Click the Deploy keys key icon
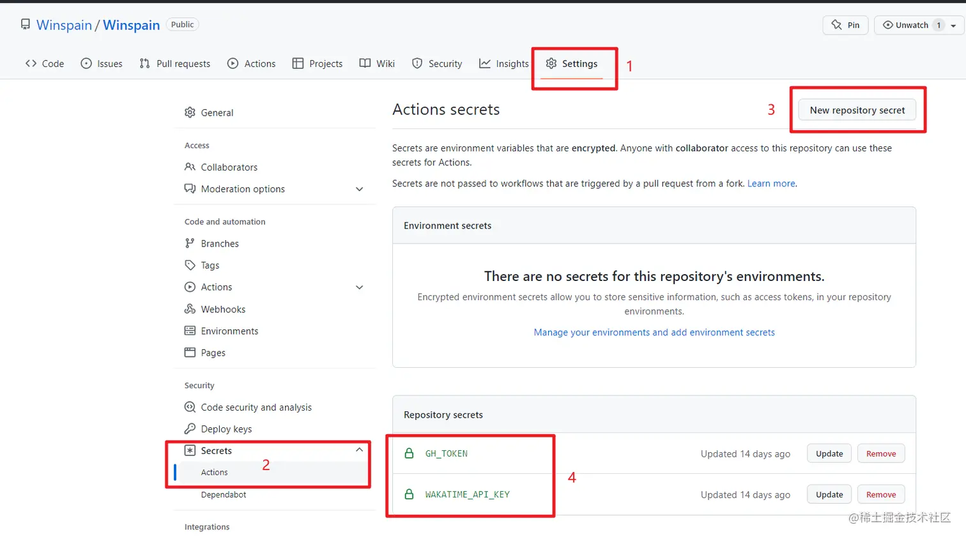 (x=190, y=429)
